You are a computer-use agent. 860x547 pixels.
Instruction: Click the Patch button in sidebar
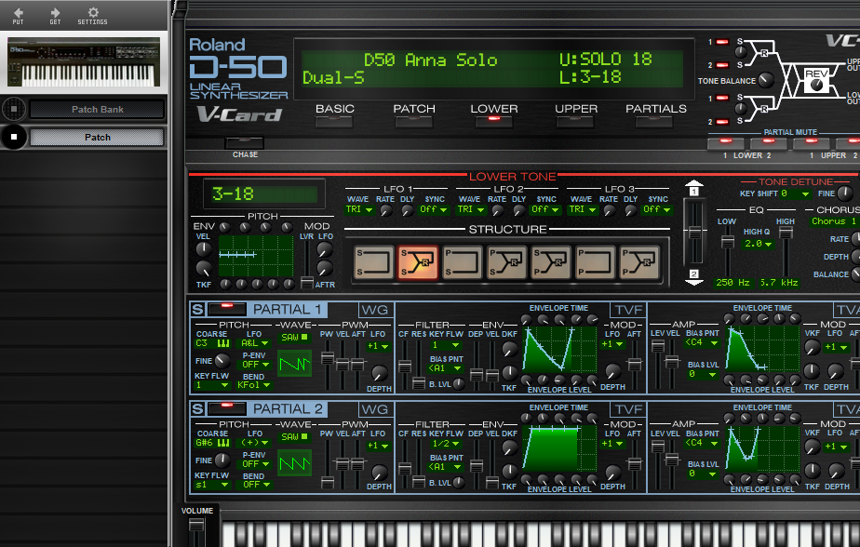click(97, 137)
